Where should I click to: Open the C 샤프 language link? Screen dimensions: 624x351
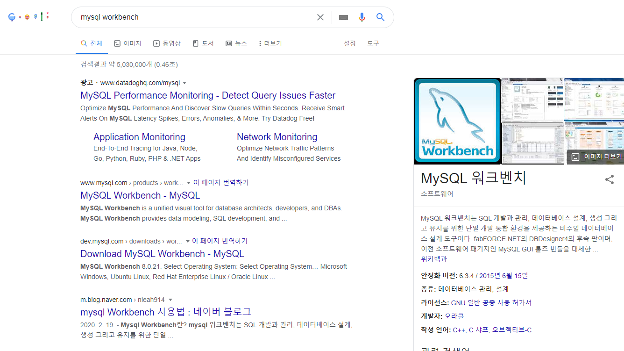point(479,330)
